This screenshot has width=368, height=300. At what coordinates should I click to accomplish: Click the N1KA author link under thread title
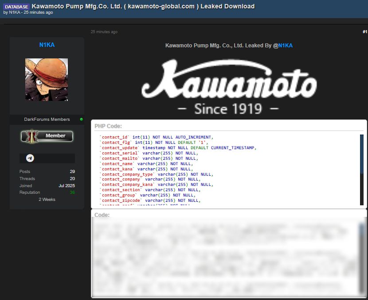(x=15, y=12)
